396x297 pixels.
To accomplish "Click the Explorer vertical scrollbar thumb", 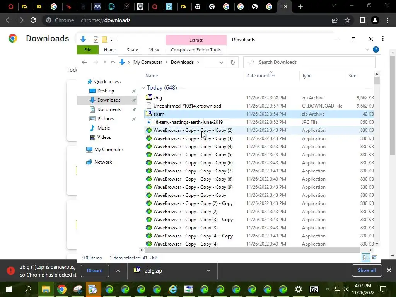I will click(377, 80).
